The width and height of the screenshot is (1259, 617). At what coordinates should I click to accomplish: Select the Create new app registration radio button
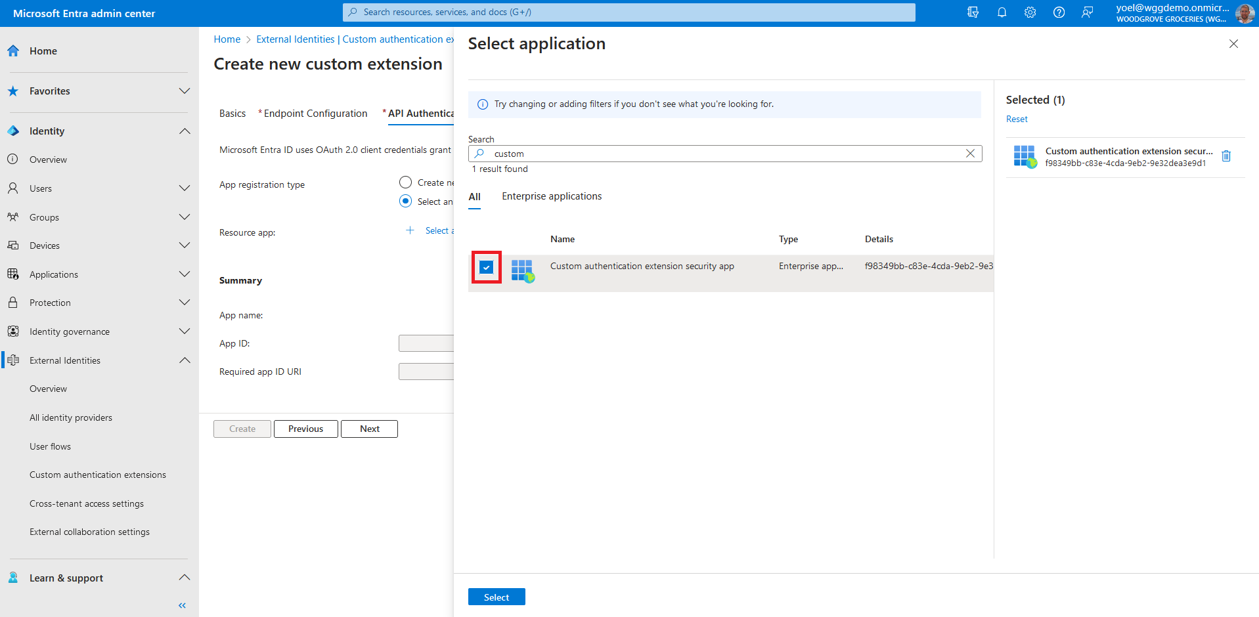point(406,182)
